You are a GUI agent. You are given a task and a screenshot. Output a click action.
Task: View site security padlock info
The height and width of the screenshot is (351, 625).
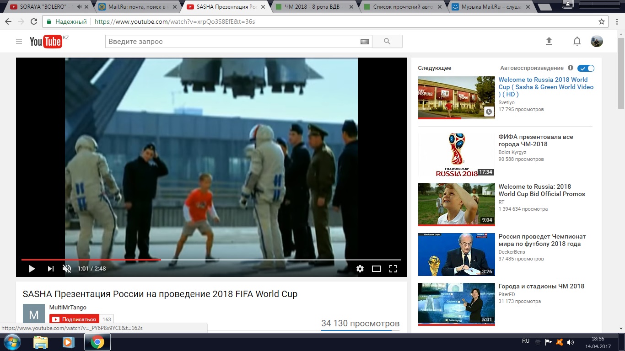pos(49,21)
